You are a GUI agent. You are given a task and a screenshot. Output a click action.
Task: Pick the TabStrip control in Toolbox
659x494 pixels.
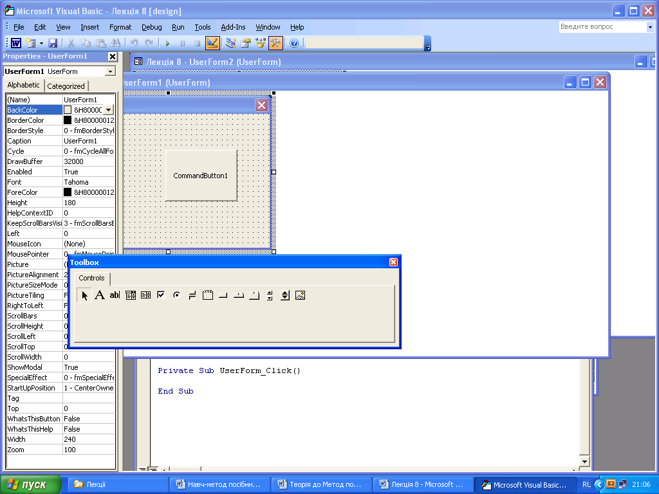239,295
